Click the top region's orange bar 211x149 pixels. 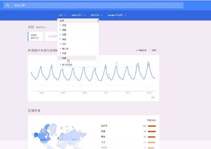[152, 126]
